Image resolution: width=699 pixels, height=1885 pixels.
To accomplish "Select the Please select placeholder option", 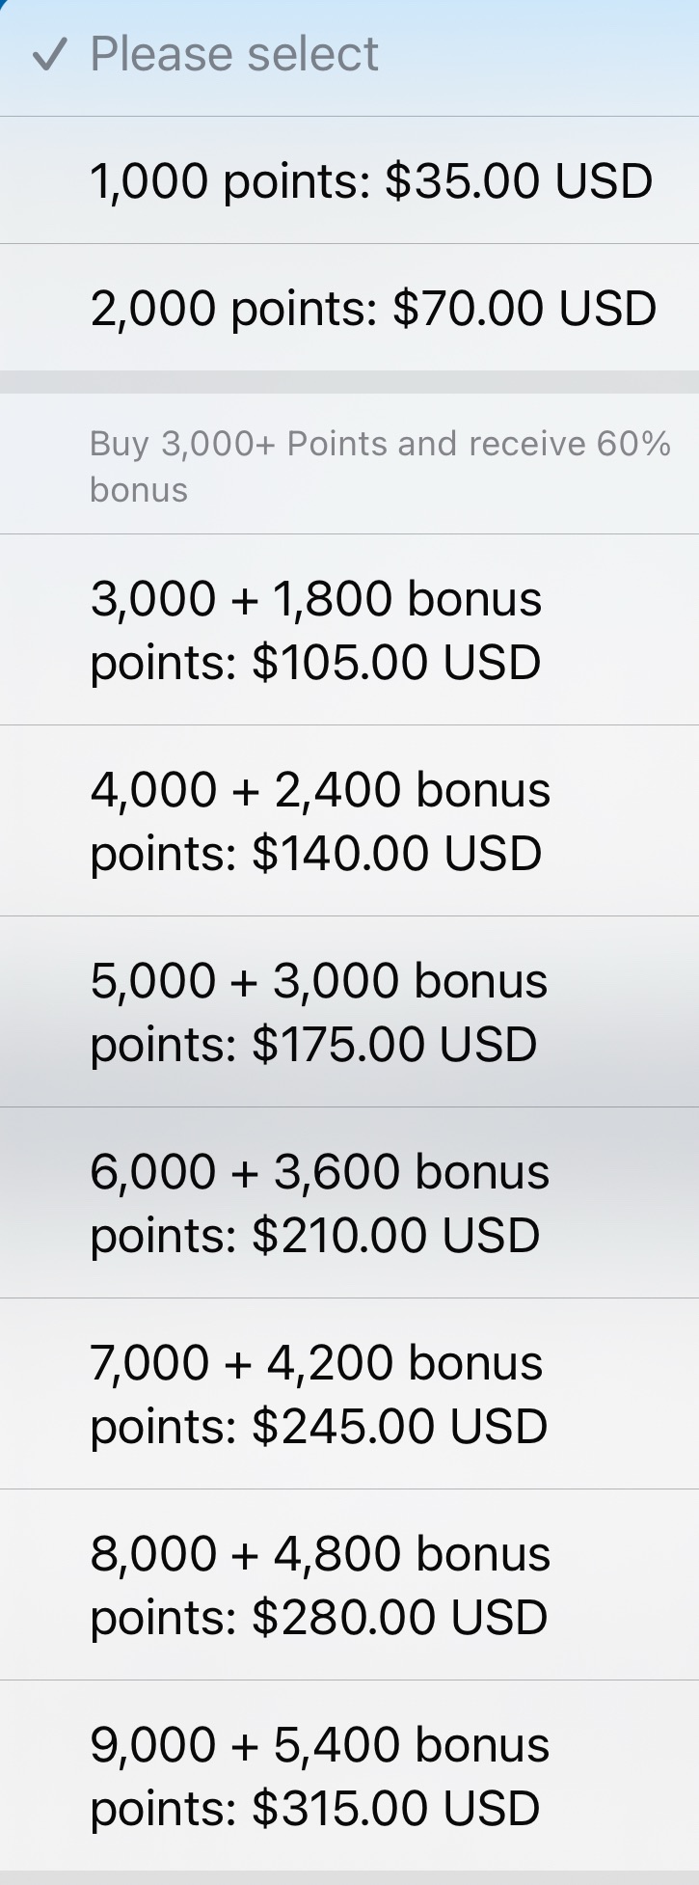I will (x=234, y=55).
